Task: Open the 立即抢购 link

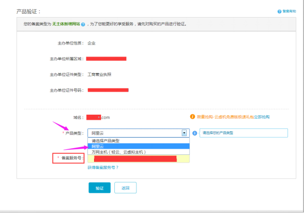Action: (262, 117)
